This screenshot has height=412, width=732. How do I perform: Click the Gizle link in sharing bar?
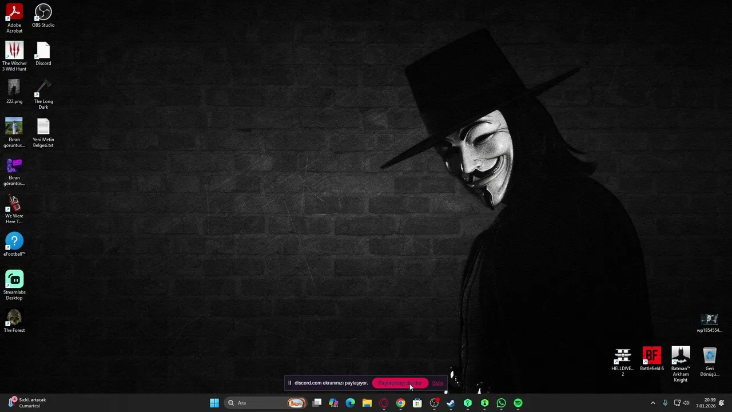pos(437,383)
